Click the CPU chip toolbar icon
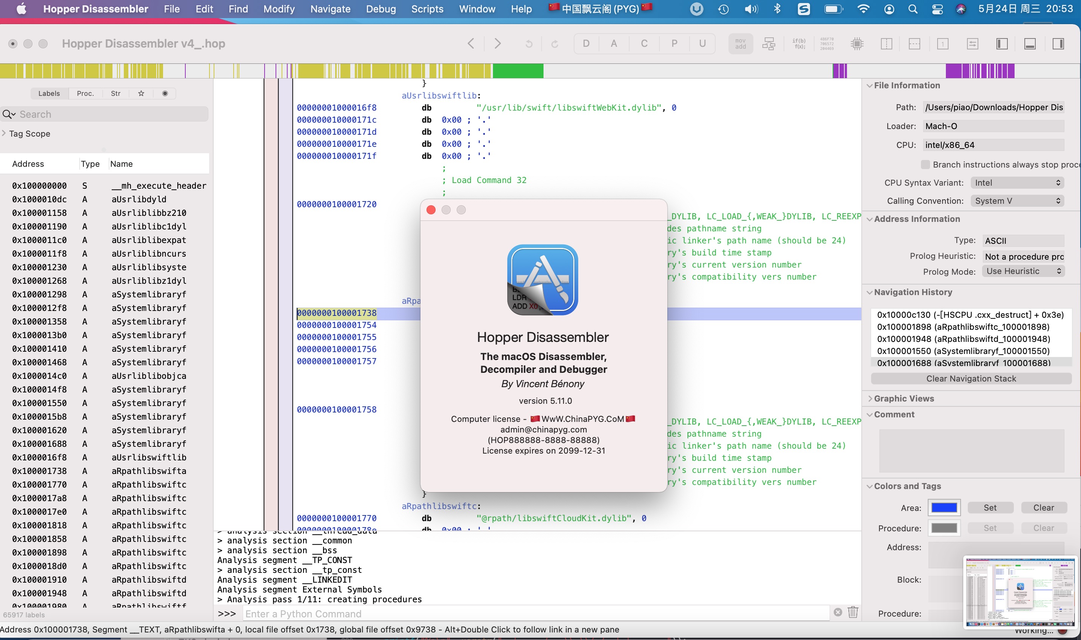Image resolution: width=1081 pixels, height=640 pixels. coord(857,43)
